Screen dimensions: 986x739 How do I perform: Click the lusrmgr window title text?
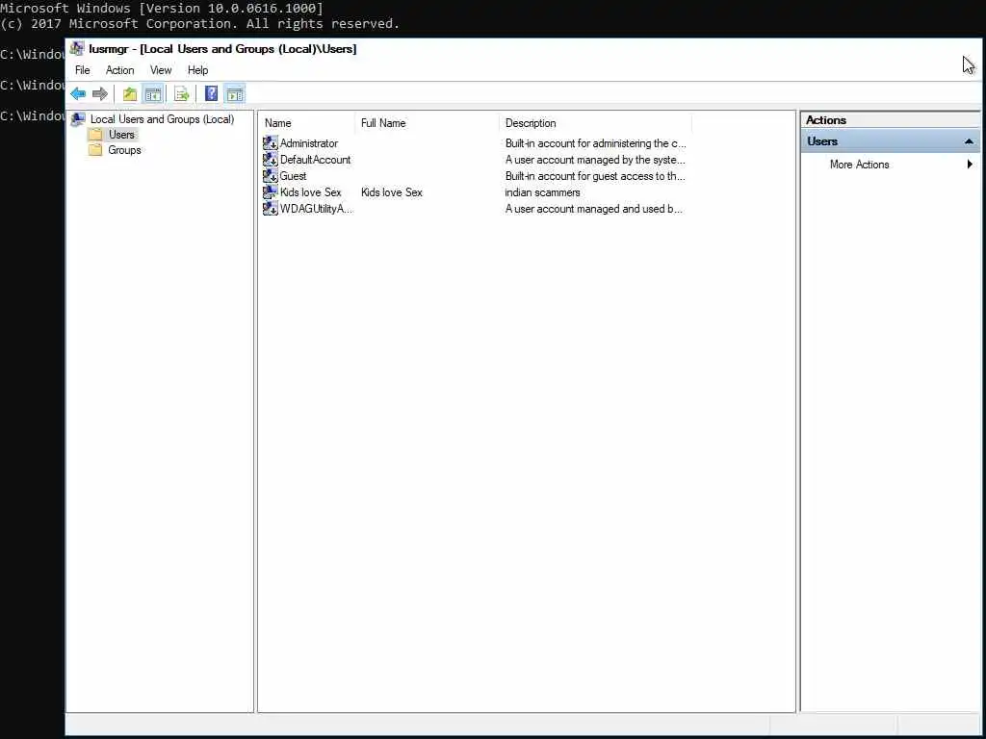click(222, 49)
